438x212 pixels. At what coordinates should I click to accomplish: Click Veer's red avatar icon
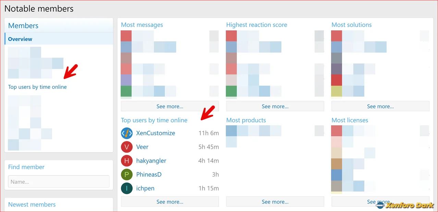[127, 147]
